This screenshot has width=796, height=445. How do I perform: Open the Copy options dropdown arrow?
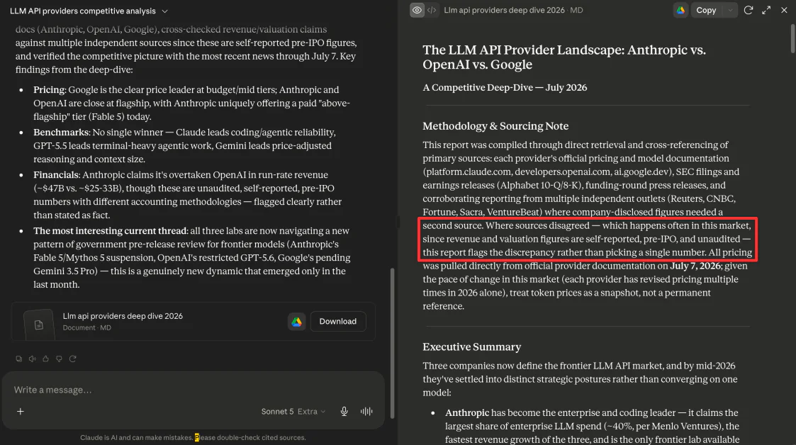click(x=730, y=10)
